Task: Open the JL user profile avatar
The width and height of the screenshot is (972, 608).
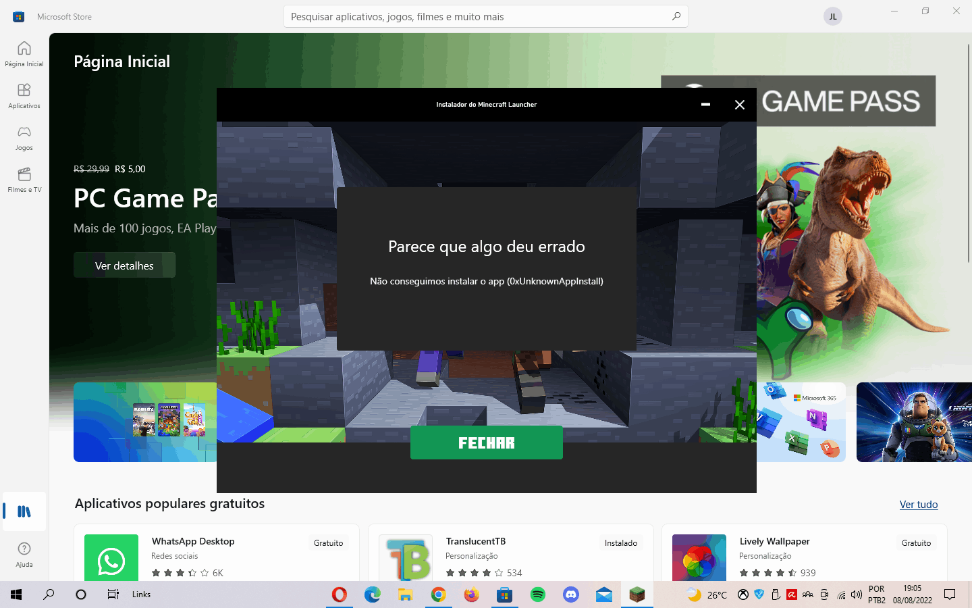Action: point(832,16)
